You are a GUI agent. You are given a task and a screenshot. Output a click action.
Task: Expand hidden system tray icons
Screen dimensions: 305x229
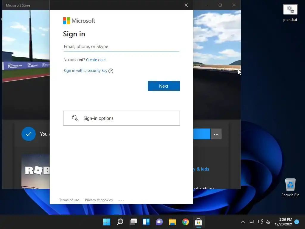(x=242, y=222)
